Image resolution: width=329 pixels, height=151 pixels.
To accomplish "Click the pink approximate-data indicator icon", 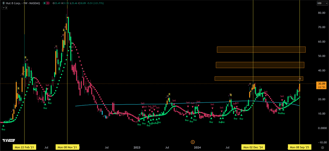I will [48, 3].
